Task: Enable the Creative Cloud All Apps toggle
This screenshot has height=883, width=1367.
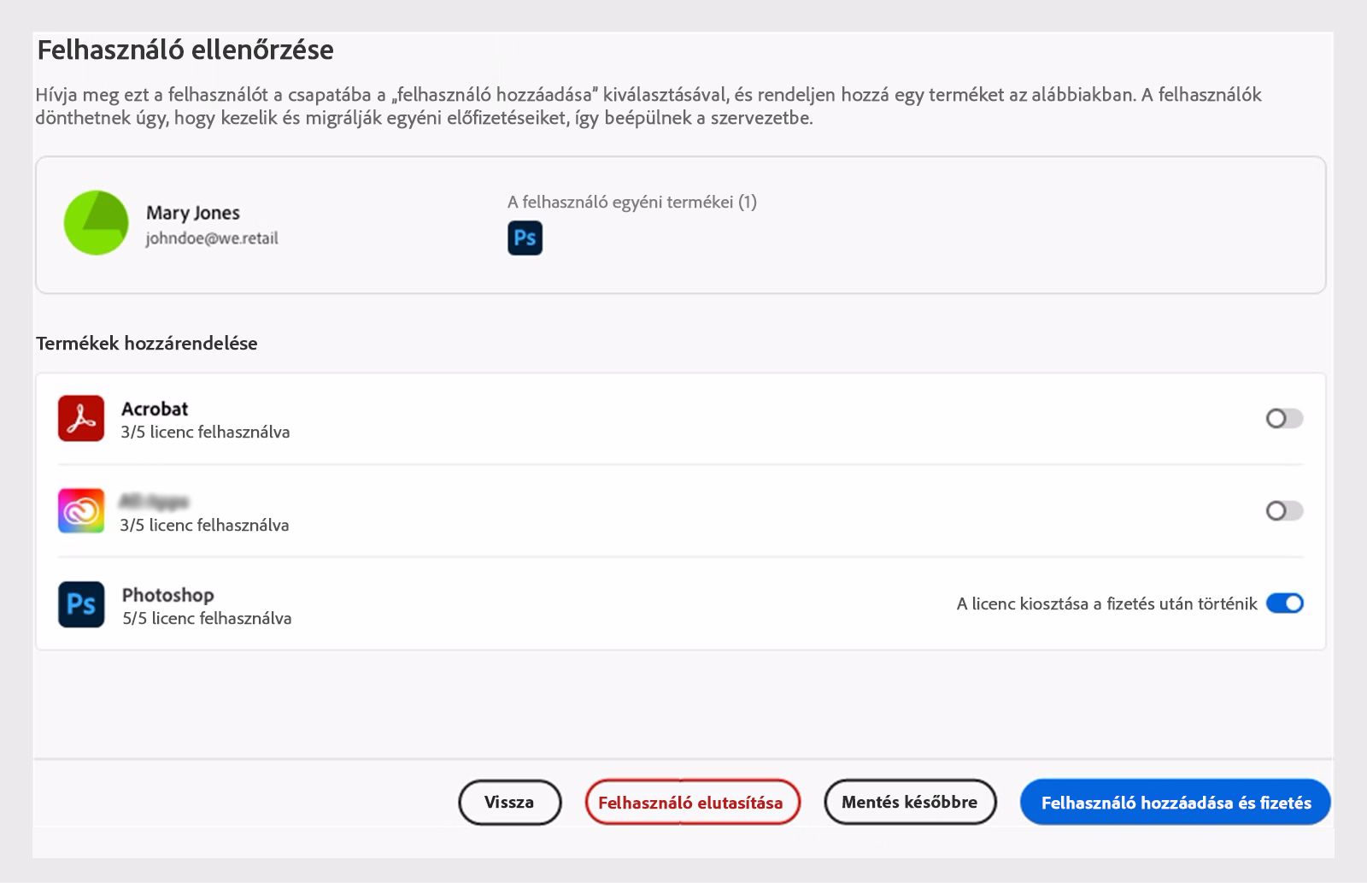Action: pyautogui.click(x=1284, y=510)
